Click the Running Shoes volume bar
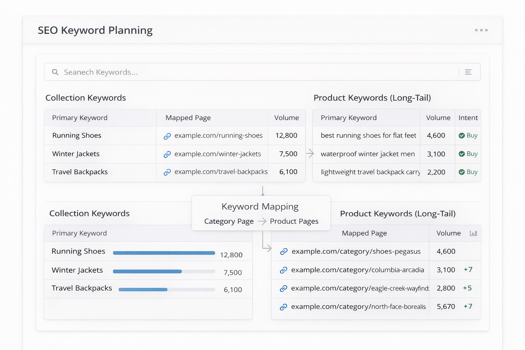This screenshot has width=525, height=350. click(164, 253)
